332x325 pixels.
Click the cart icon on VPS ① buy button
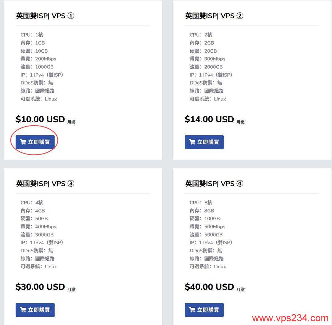click(23, 142)
